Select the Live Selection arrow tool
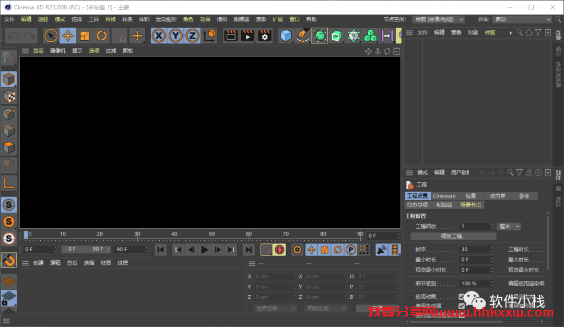This screenshot has height=327, width=564. tap(51, 36)
